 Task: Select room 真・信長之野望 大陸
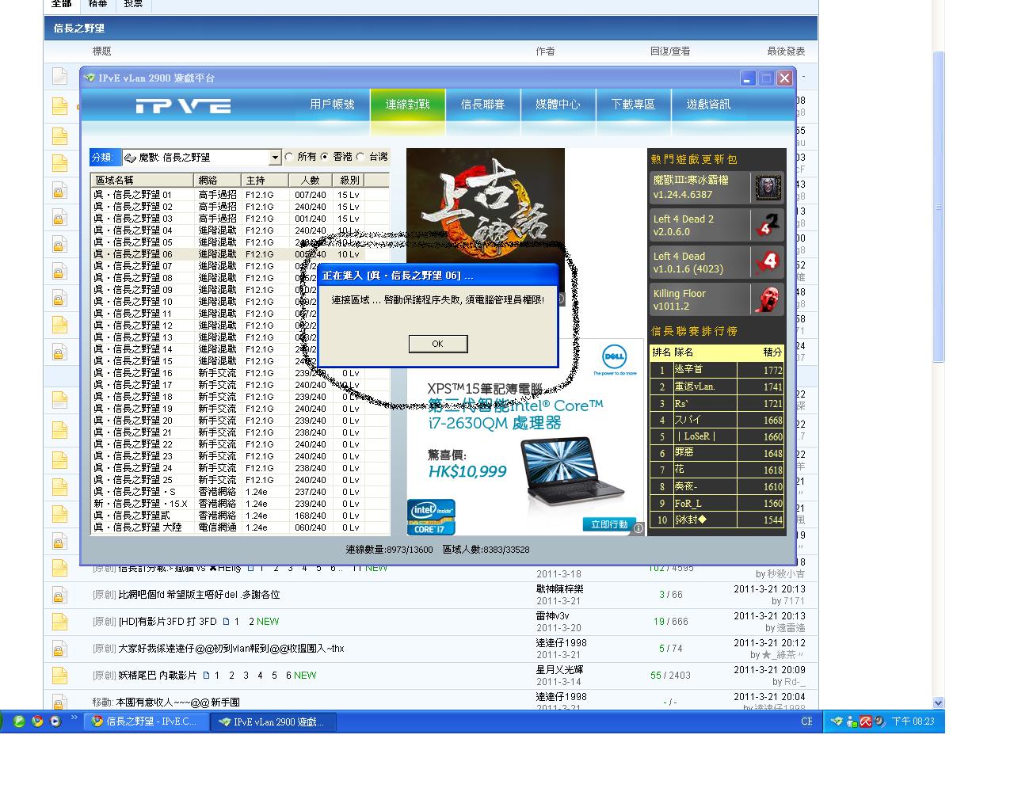241,527
